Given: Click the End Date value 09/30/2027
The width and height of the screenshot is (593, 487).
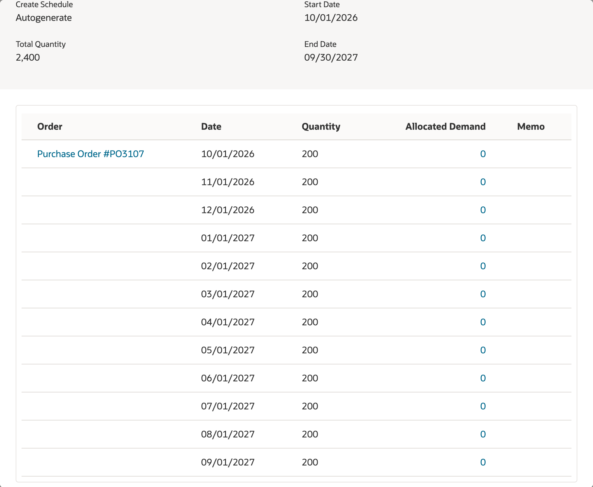Looking at the screenshot, I should tap(331, 57).
